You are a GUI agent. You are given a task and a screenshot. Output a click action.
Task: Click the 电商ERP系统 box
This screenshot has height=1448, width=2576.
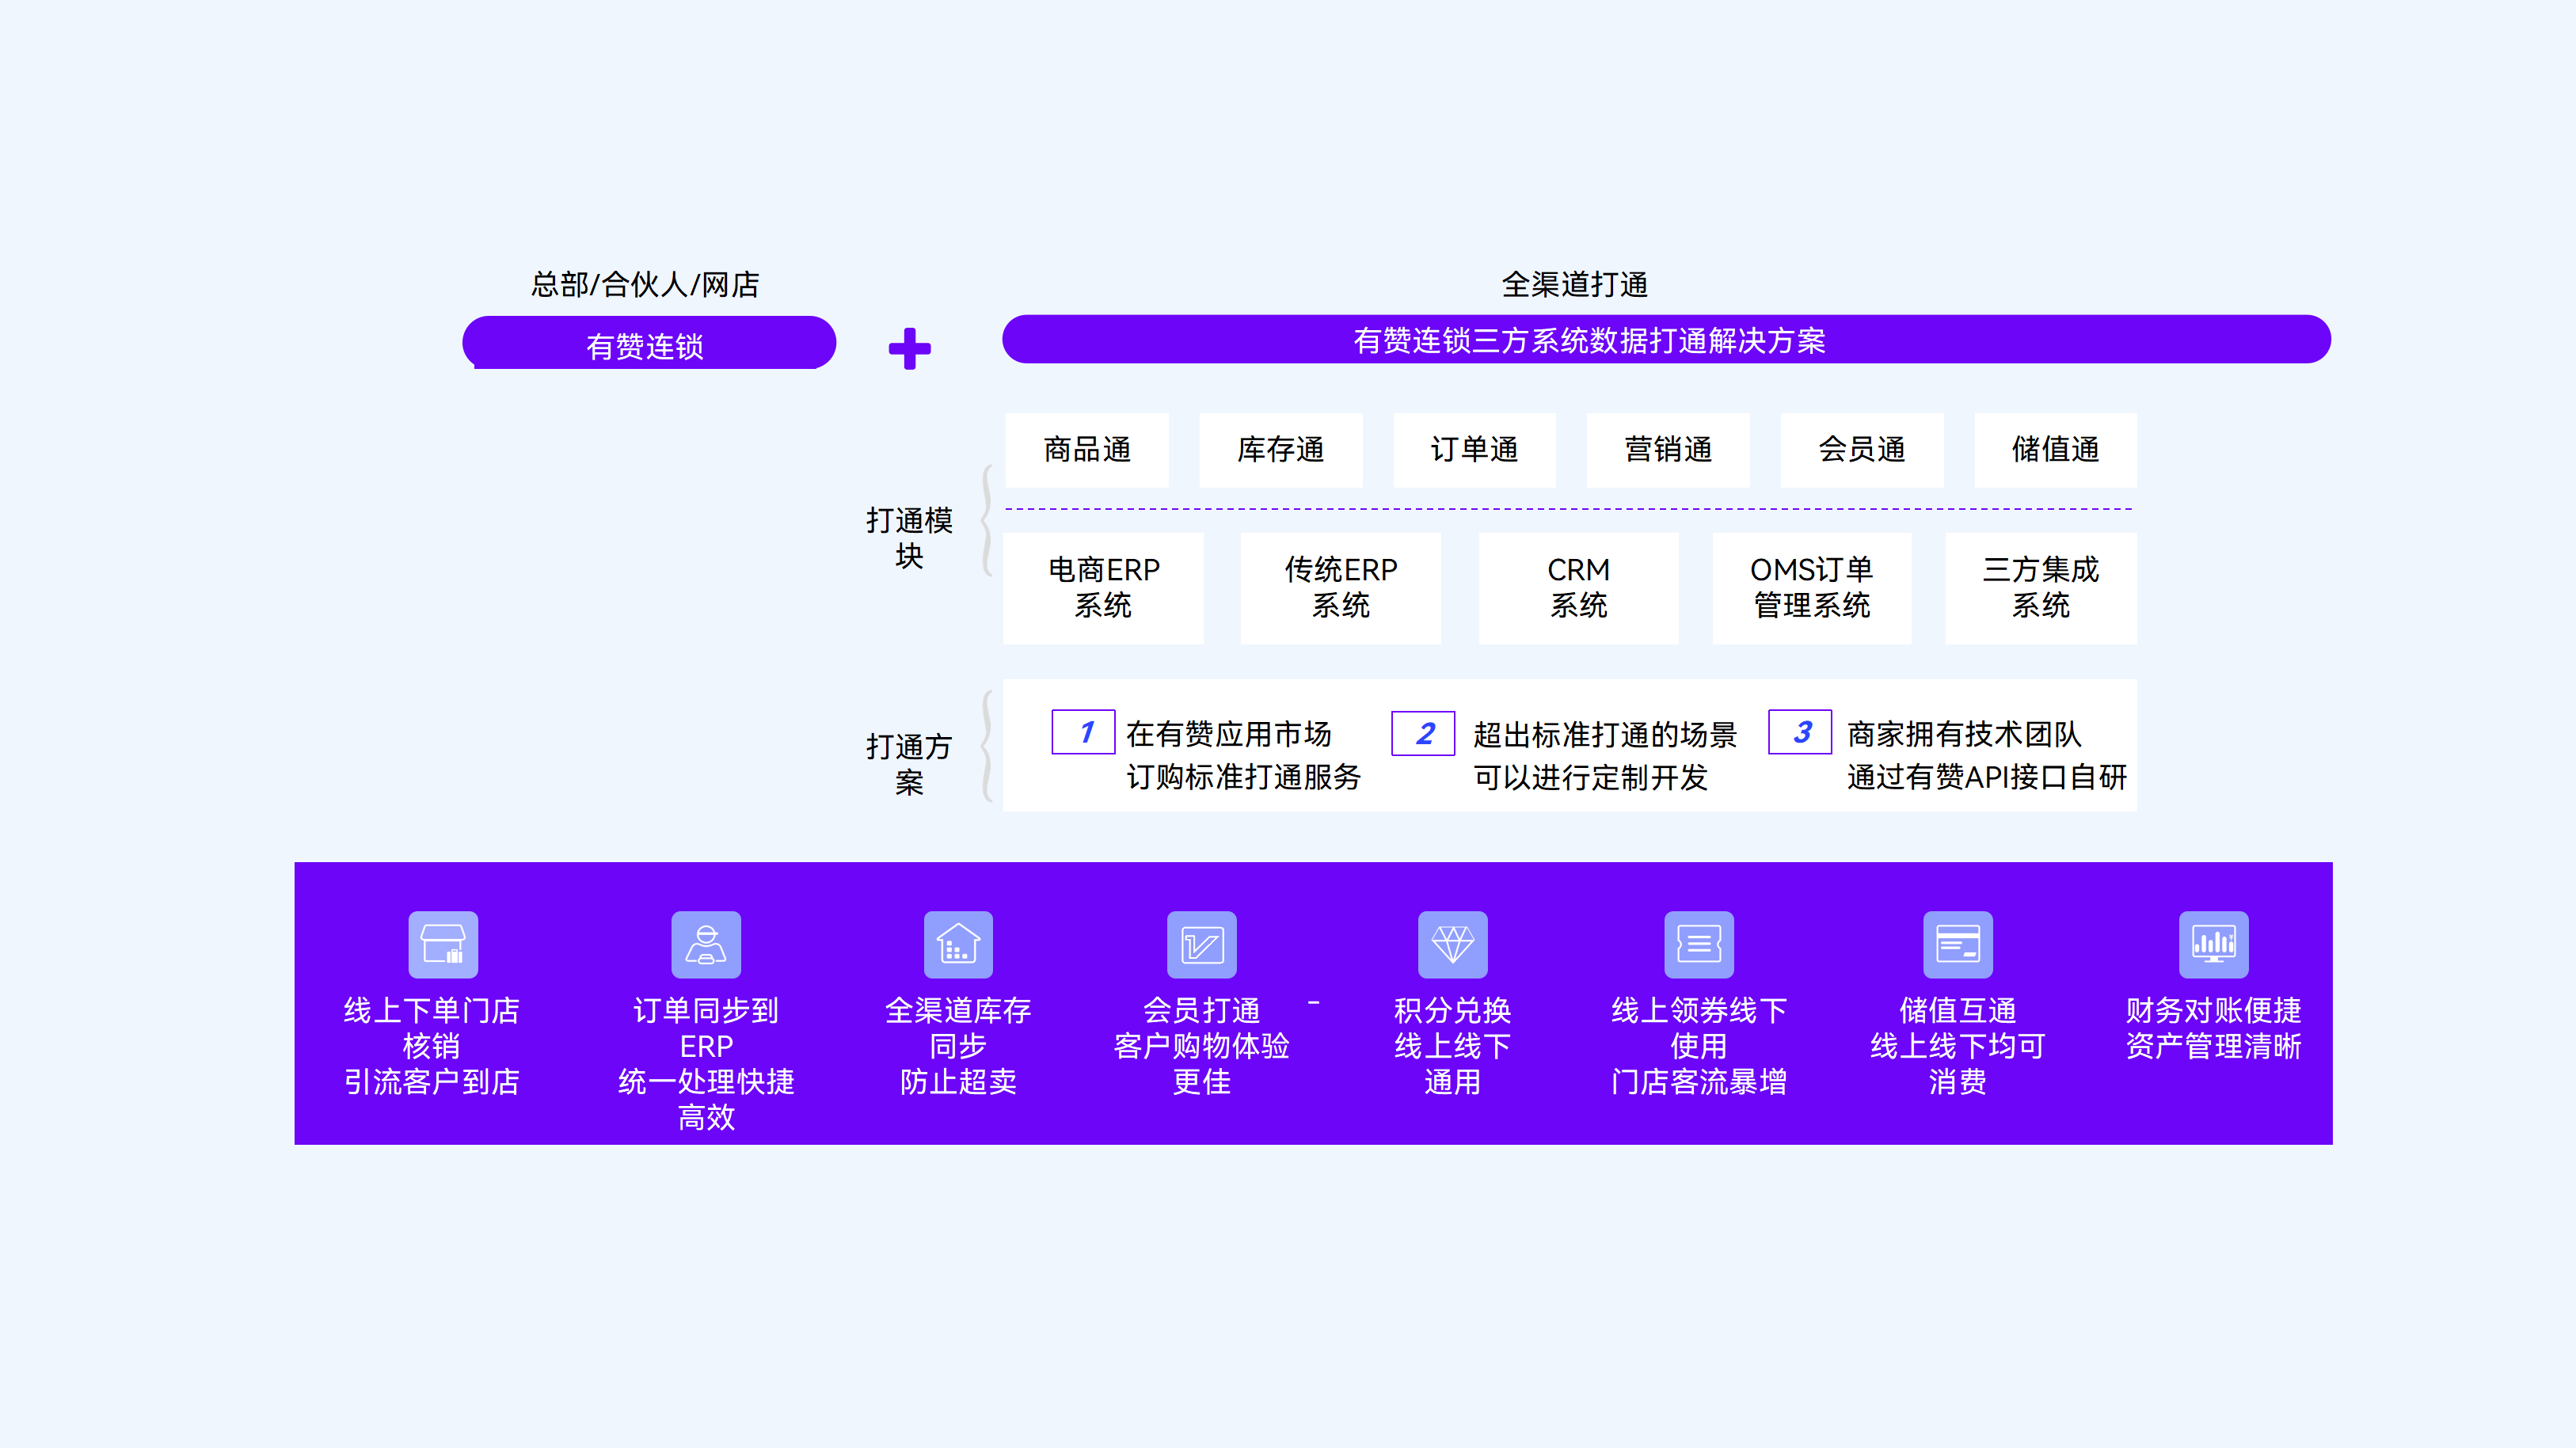click(x=1104, y=588)
